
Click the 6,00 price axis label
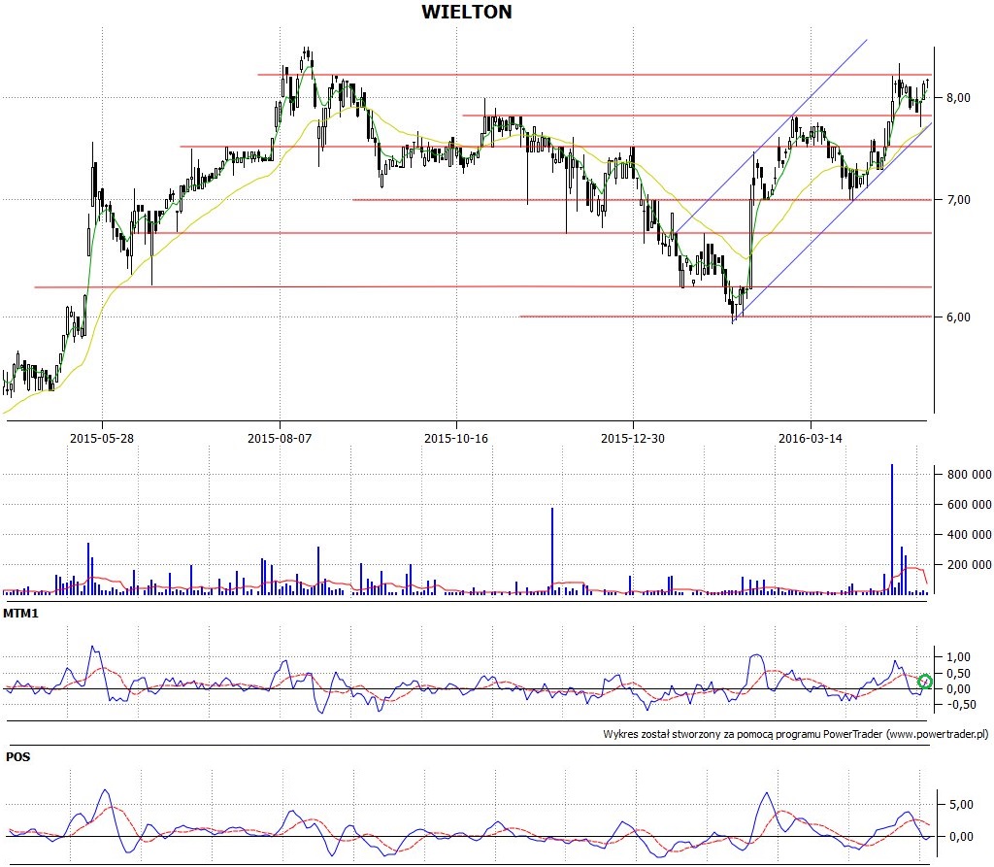(x=958, y=317)
